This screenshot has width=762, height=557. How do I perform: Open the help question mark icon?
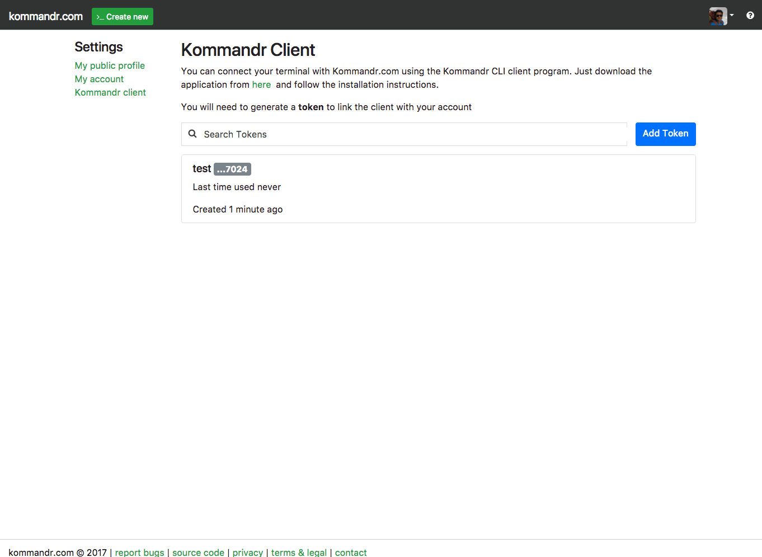[x=750, y=16]
